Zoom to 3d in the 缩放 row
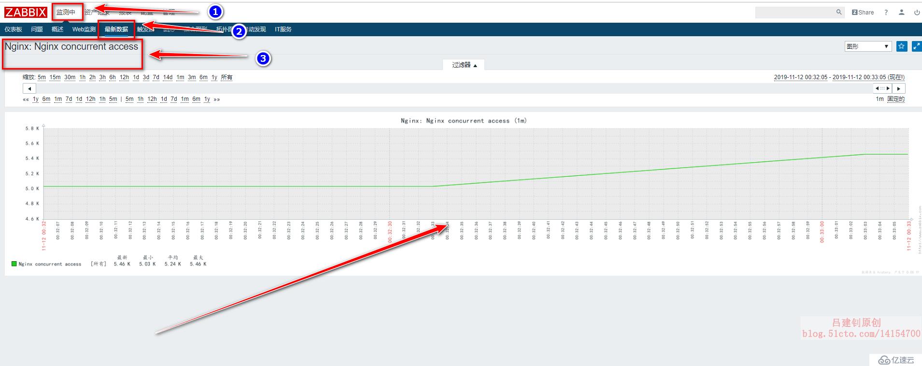This screenshot has height=366, width=922. coord(146,77)
